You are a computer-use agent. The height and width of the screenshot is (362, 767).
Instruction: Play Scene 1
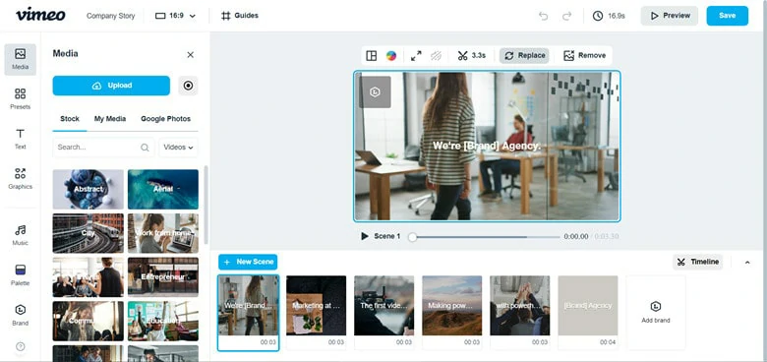(x=365, y=236)
